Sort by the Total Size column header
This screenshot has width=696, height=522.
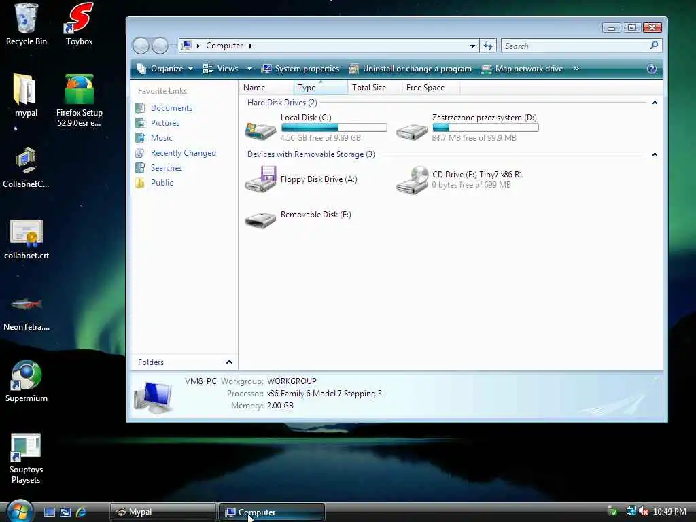tap(375, 88)
